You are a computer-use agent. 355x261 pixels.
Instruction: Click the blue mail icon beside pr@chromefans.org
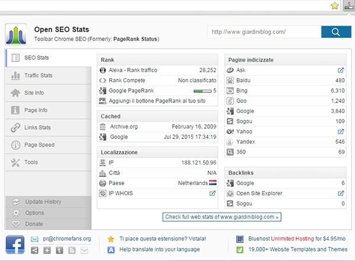[x=34, y=239]
